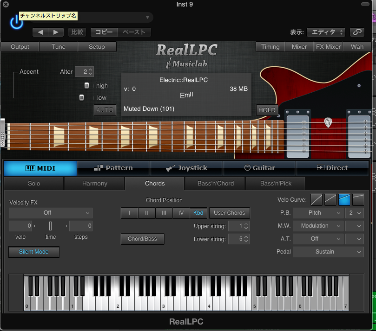Click the Velocity FX time slider
376x331 pixels.
51,226
